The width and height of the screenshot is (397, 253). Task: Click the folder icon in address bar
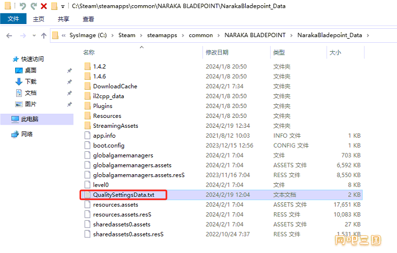55,35
